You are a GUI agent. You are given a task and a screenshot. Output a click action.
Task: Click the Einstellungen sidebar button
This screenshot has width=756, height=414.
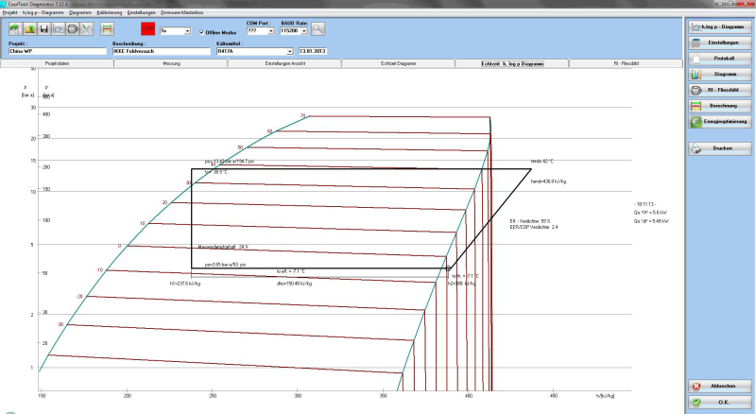pos(719,43)
